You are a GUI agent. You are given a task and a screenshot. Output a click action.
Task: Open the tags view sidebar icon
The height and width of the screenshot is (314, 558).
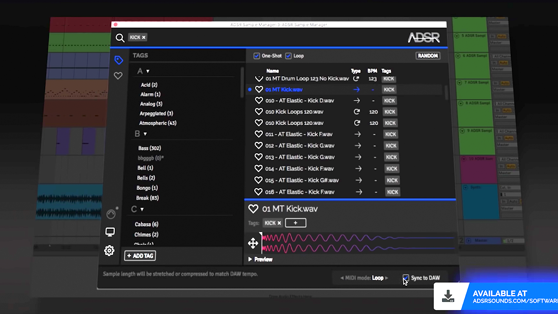(x=119, y=60)
